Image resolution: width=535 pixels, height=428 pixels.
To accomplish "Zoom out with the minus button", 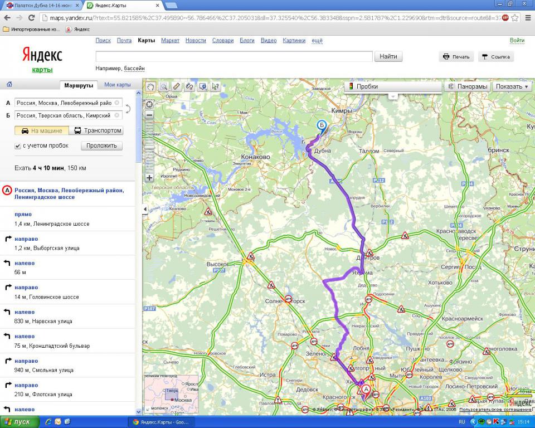I will click(149, 115).
